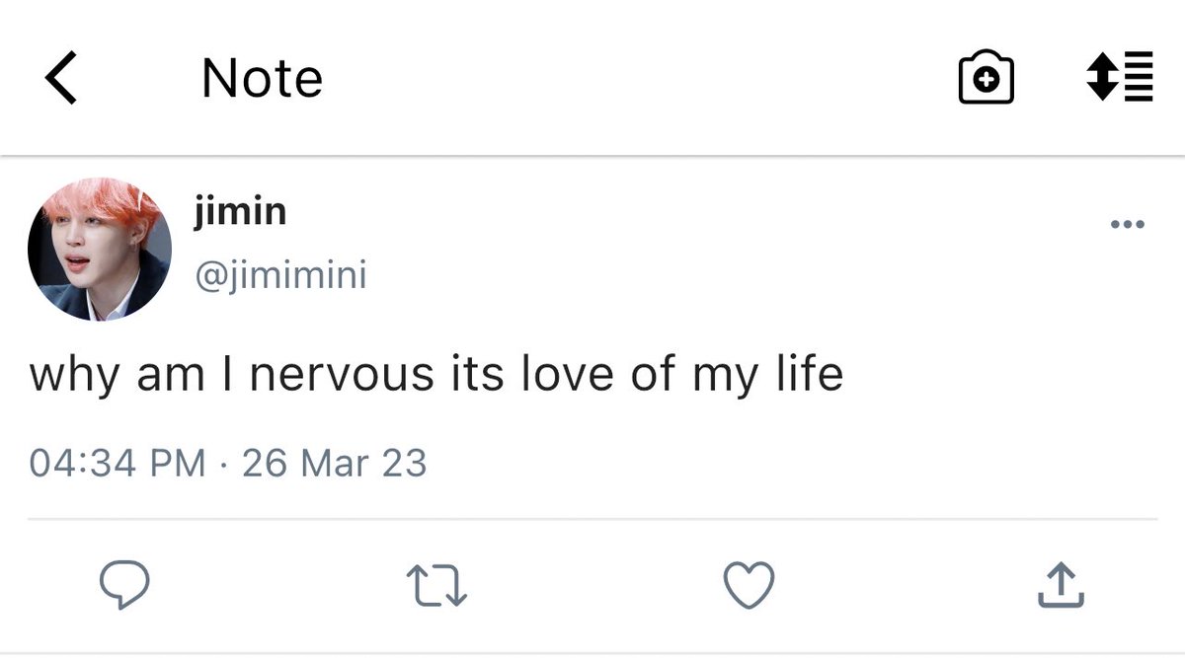Open the sort and reorder list icon
1185x658 pixels.
click(x=1119, y=77)
